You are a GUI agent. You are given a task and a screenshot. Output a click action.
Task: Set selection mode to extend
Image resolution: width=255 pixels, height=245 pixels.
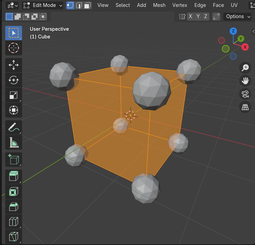pyautogui.click(x=18, y=16)
